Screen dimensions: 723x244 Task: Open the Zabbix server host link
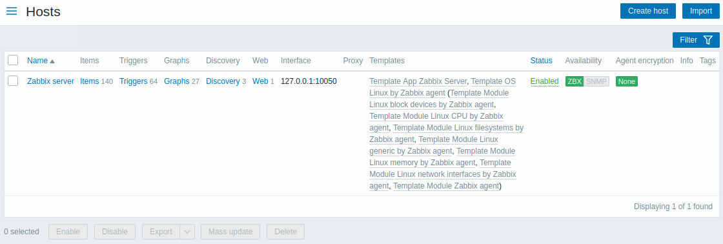click(x=51, y=81)
